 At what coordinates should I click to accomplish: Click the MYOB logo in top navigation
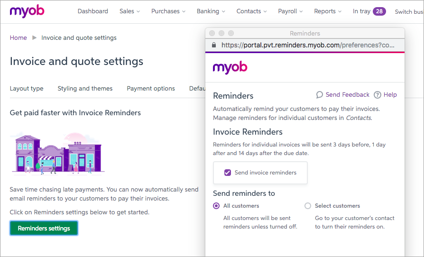(27, 11)
